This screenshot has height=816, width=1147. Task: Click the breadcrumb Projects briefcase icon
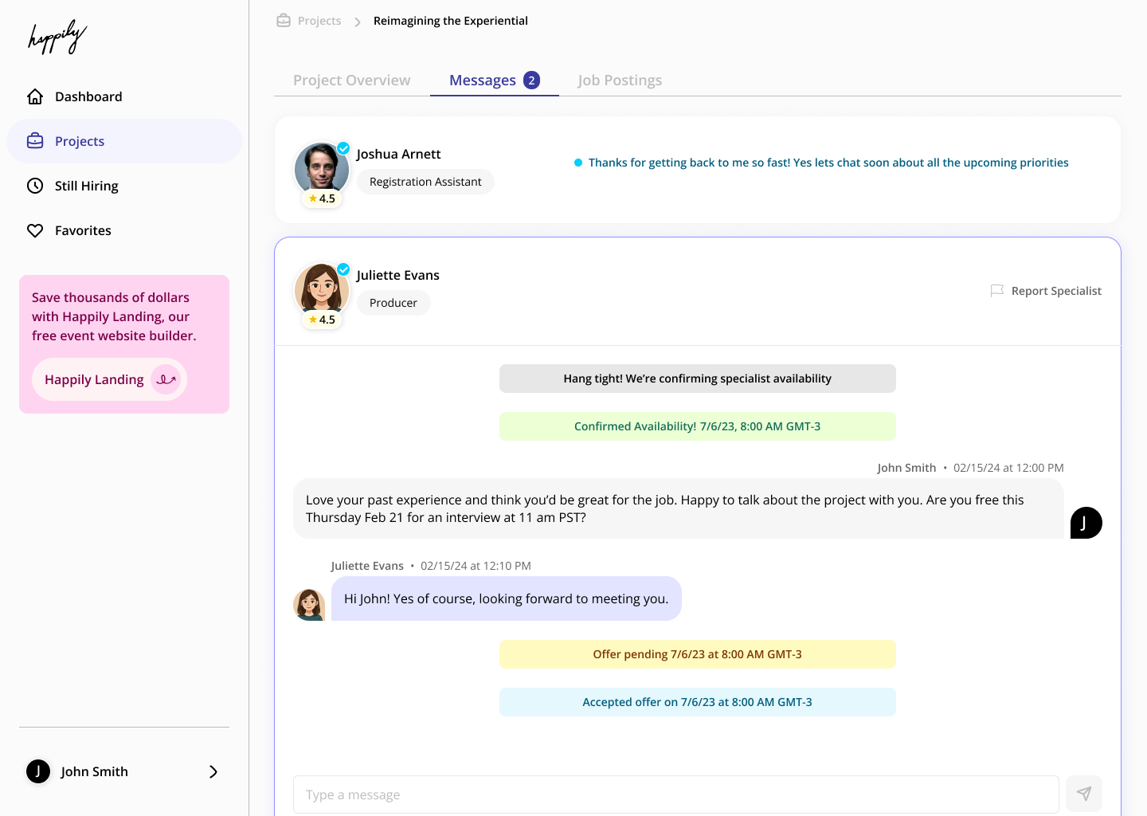click(x=284, y=21)
